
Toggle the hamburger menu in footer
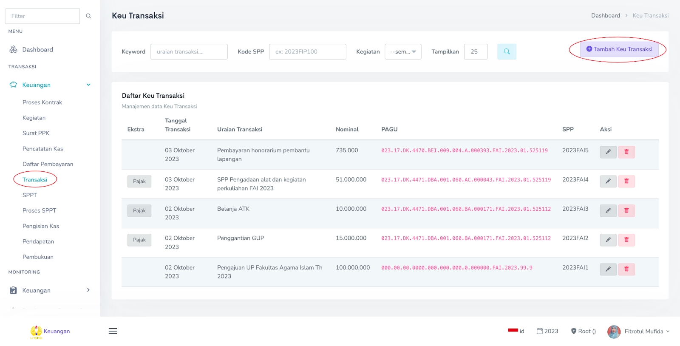coord(113,331)
